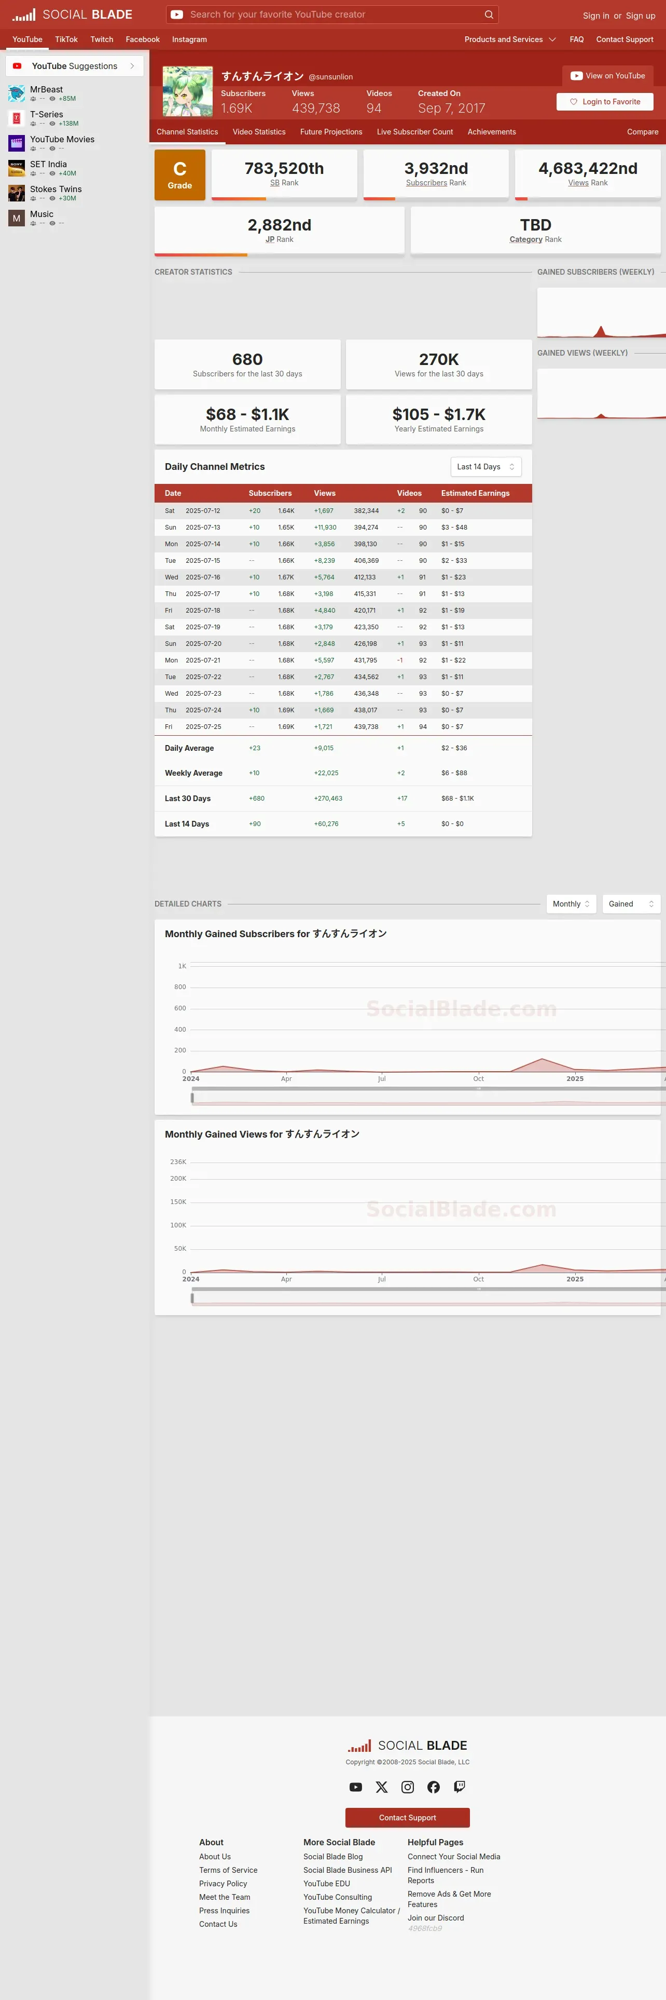Expand the YouTube Suggestions panel
This screenshot has width=666, height=2000.
pyautogui.click(x=74, y=66)
